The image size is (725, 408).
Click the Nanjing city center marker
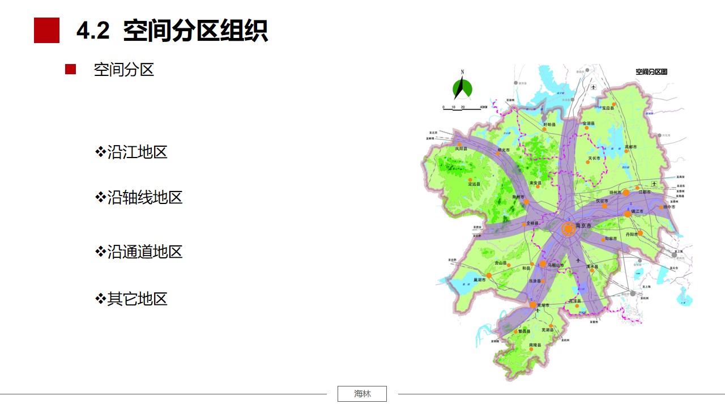568,228
